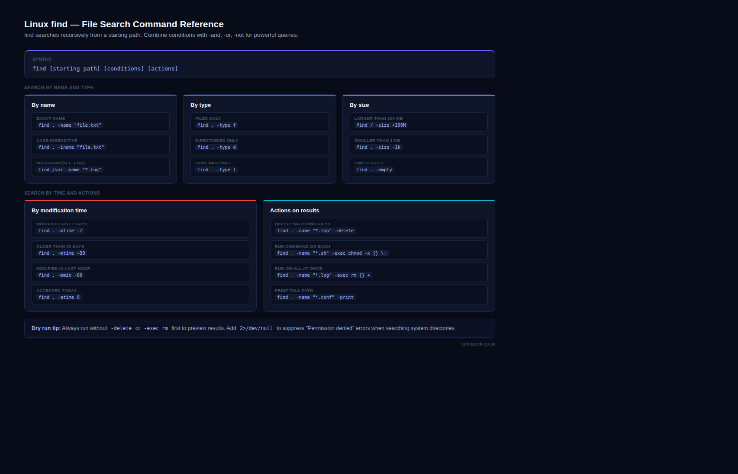
Task: Click the empty files -empty command
Action: coord(374,170)
